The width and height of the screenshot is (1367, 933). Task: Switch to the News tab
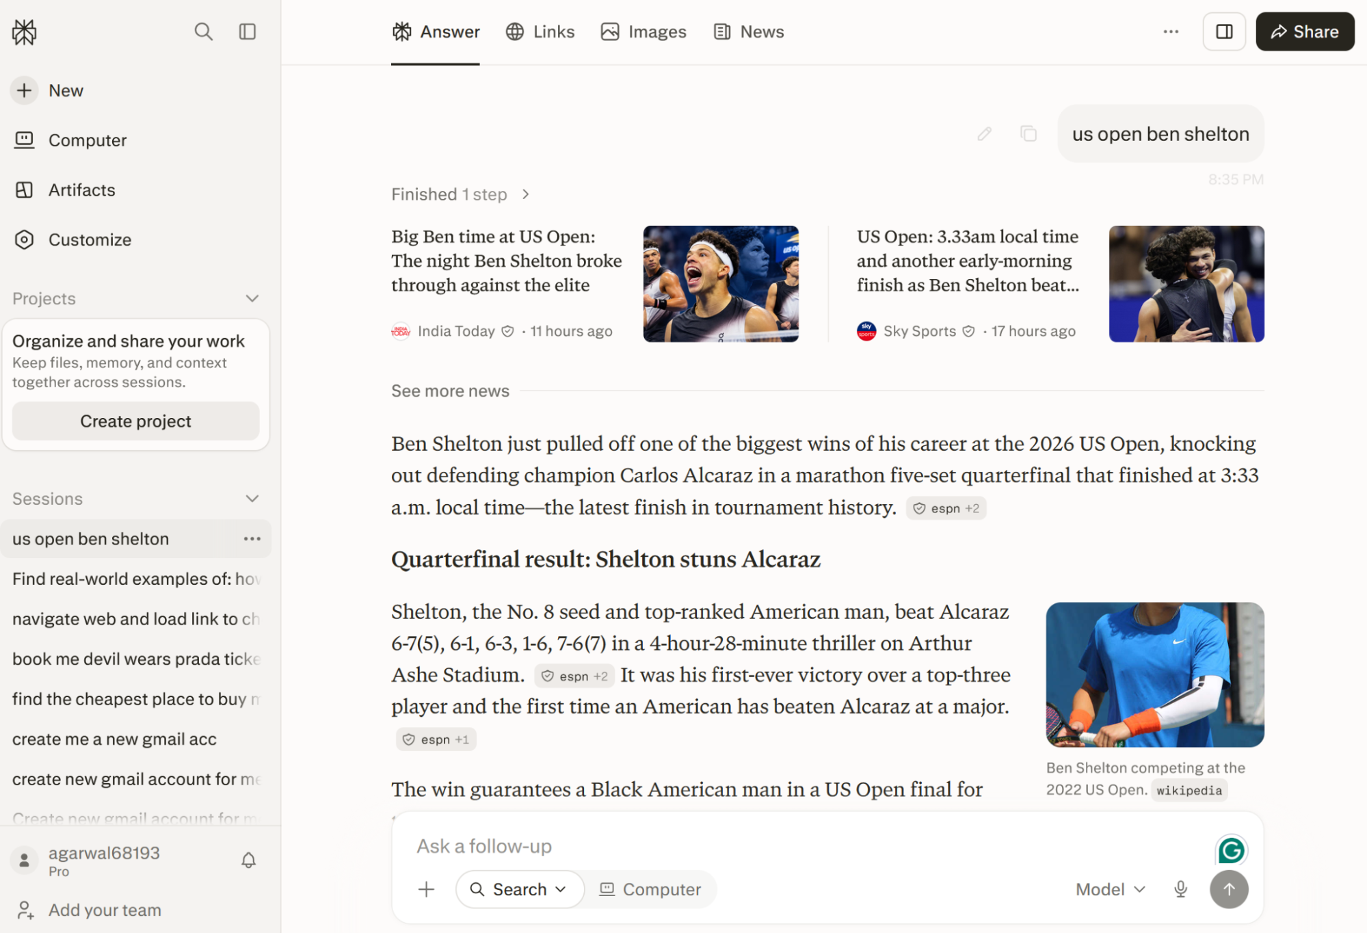(x=749, y=32)
